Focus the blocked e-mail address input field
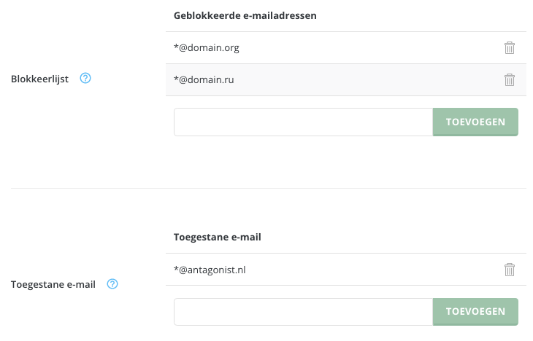The width and height of the screenshot is (533, 341). point(303,122)
